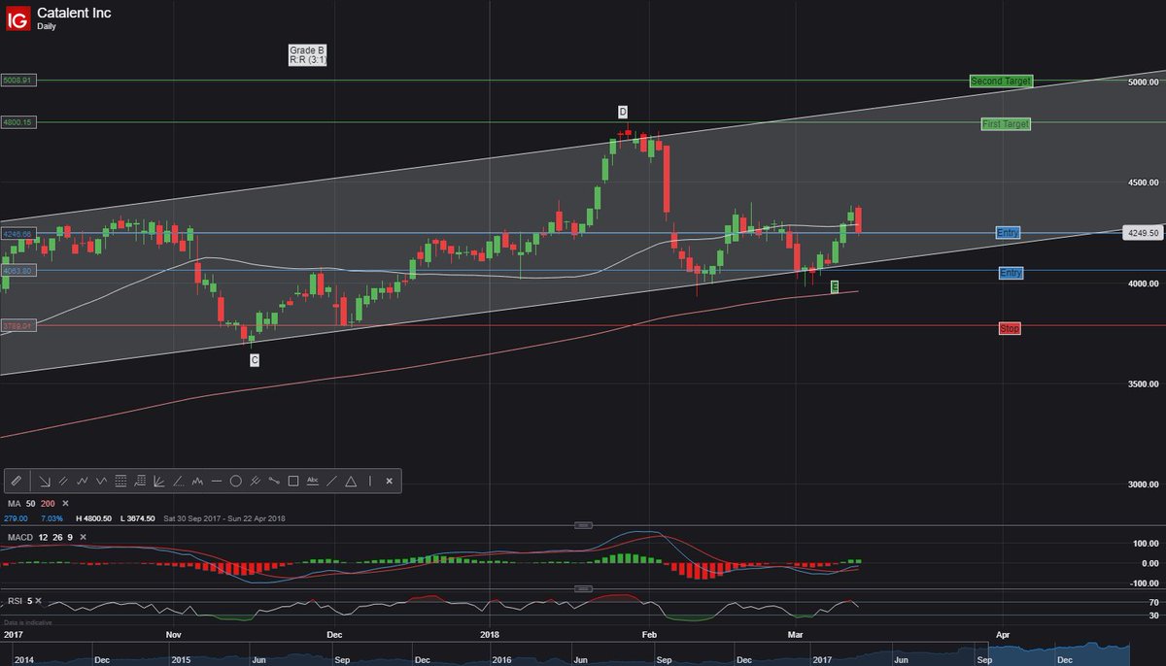Select the three-point wave tool
The height and width of the screenshot is (666, 1166).
tap(102, 481)
